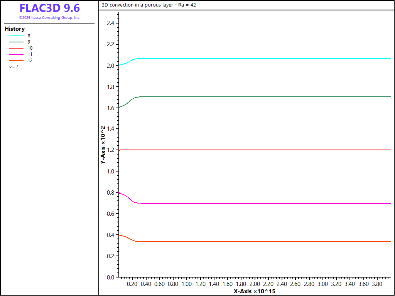This screenshot has width=395, height=296.
Task: Click the FLAC3D 9.6 logo text
Action: click(49, 8)
